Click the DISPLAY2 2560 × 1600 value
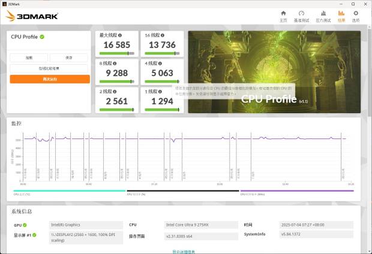This screenshot has height=254, width=372. click(86, 237)
